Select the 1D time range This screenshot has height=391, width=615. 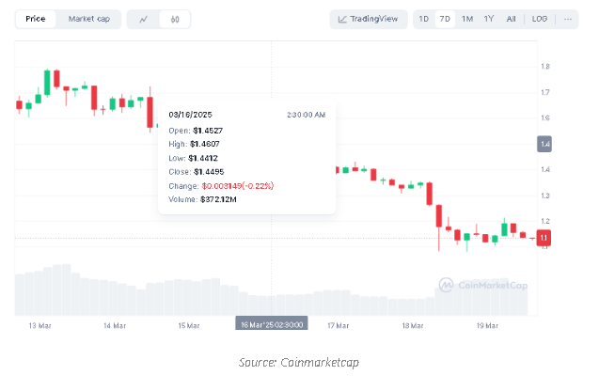pyautogui.click(x=424, y=19)
